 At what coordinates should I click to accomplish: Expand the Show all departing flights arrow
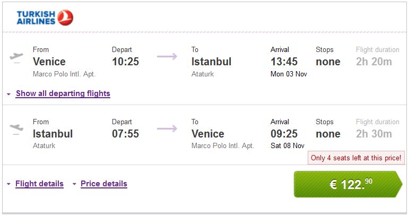tap(9, 94)
